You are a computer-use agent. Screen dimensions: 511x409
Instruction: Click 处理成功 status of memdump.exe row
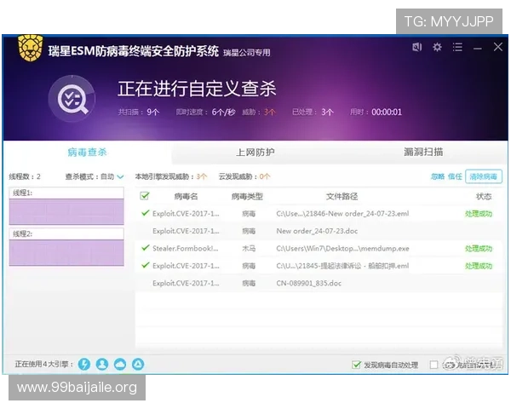point(479,249)
